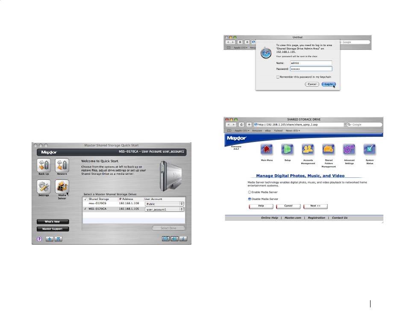Expand the user_account1 dropdown
Screen dimensions: 406x315
pos(164,209)
